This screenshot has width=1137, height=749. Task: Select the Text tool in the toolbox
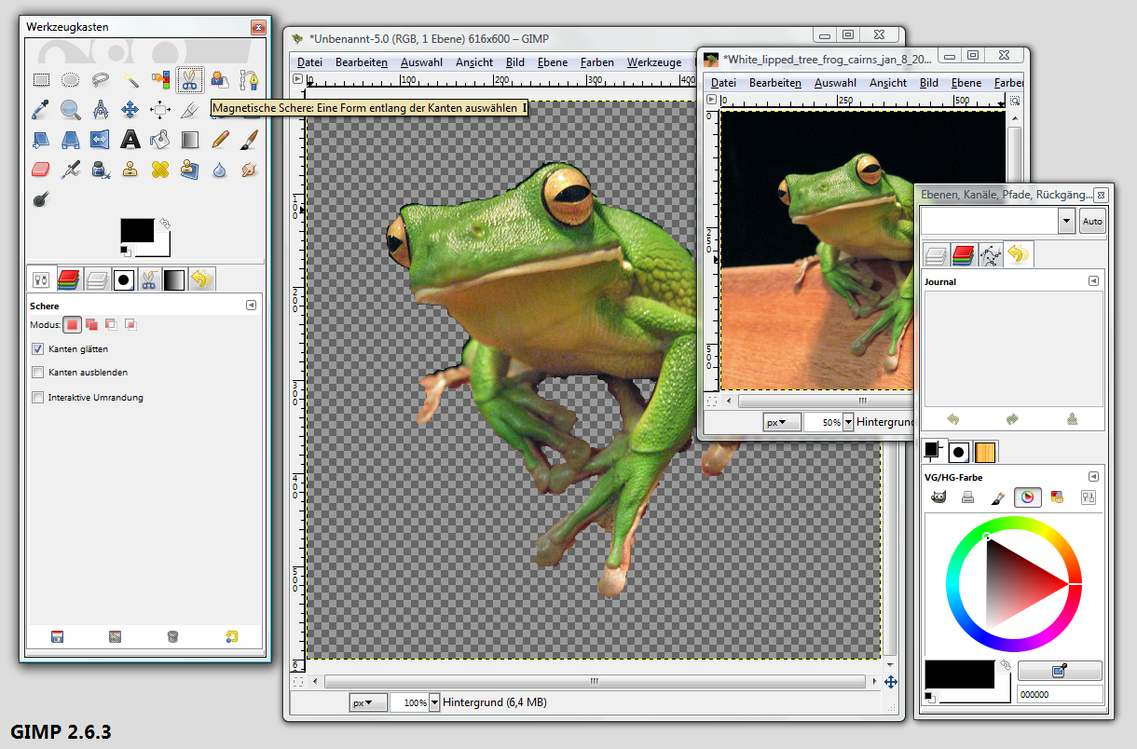pyautogui.click(x=130, y=140)
